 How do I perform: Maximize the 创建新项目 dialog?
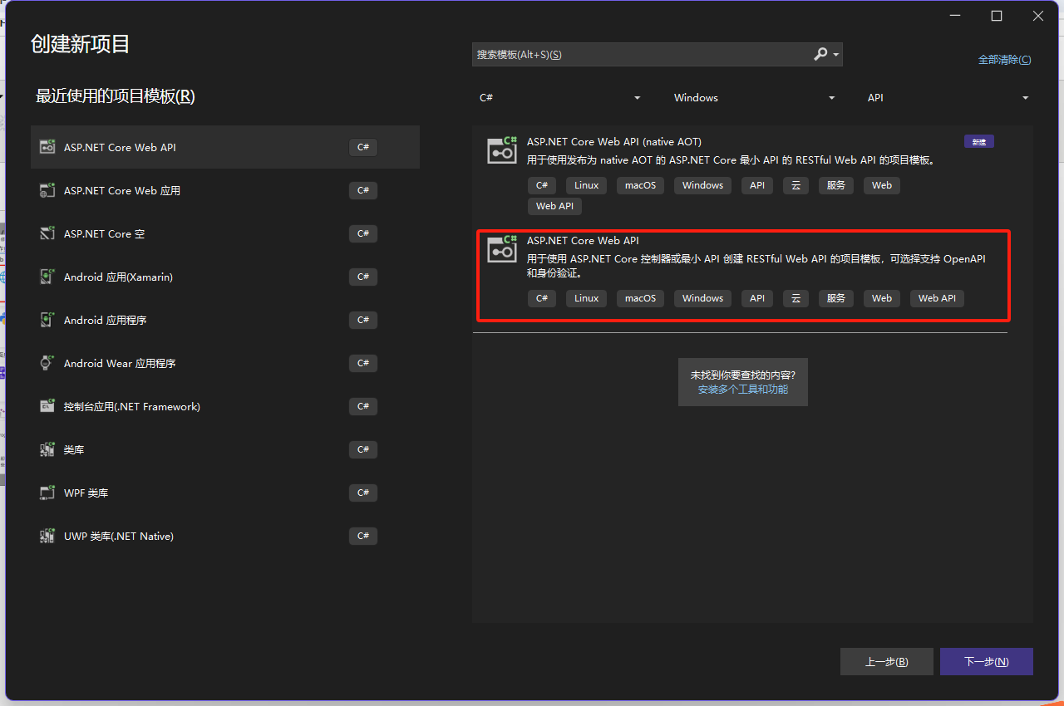click(997, 16)
